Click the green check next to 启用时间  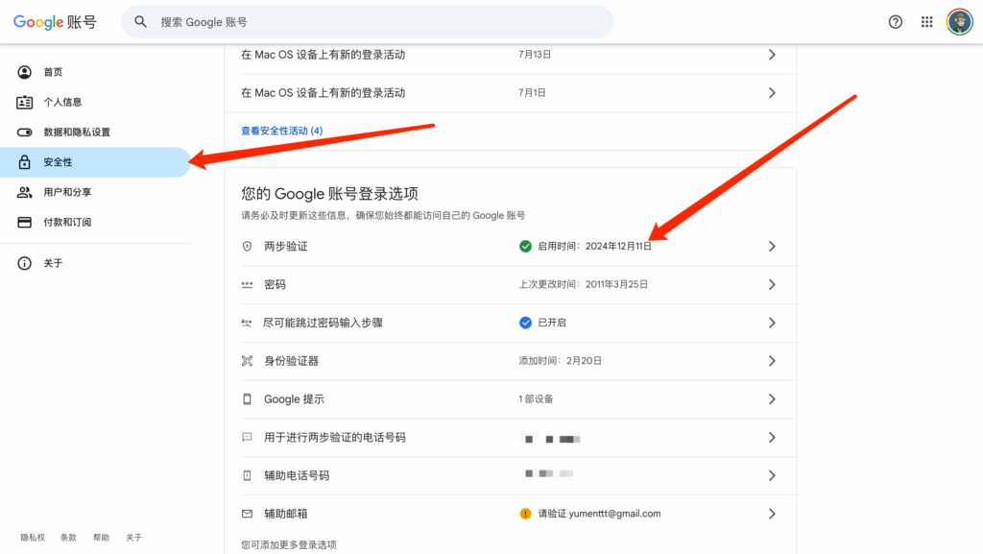point(525,247)
